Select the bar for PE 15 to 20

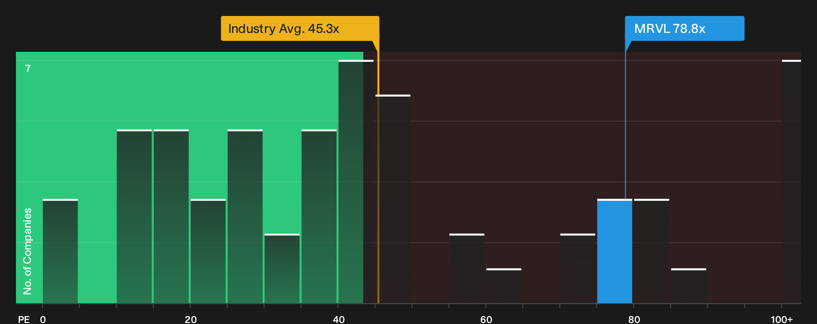171,216
